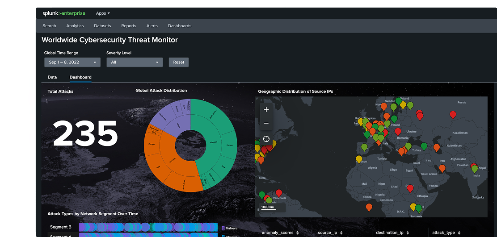Open the Reports navigation item
Viewport: 497px width, 237px height.
tap(129, 26)
